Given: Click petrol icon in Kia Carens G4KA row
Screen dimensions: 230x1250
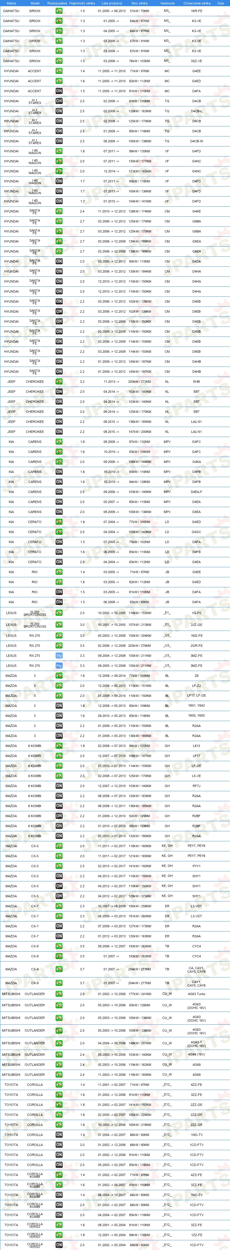Looking at the screenshot, I should (x=59, y=461).
